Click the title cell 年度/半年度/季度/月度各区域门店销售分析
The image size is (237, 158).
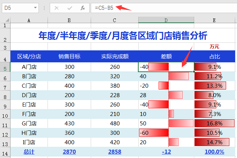(123, 36)
